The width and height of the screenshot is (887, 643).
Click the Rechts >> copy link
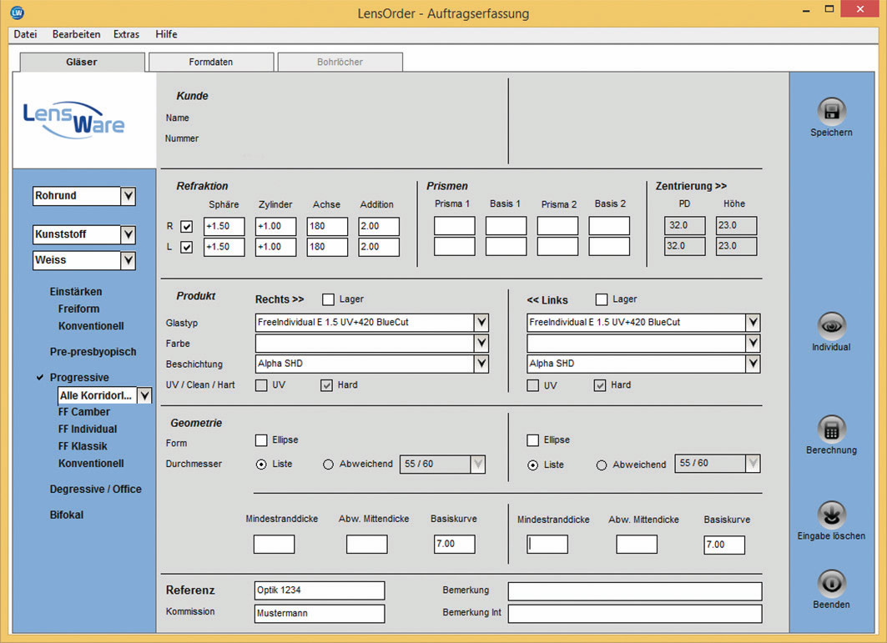click(x=280, y=299)
